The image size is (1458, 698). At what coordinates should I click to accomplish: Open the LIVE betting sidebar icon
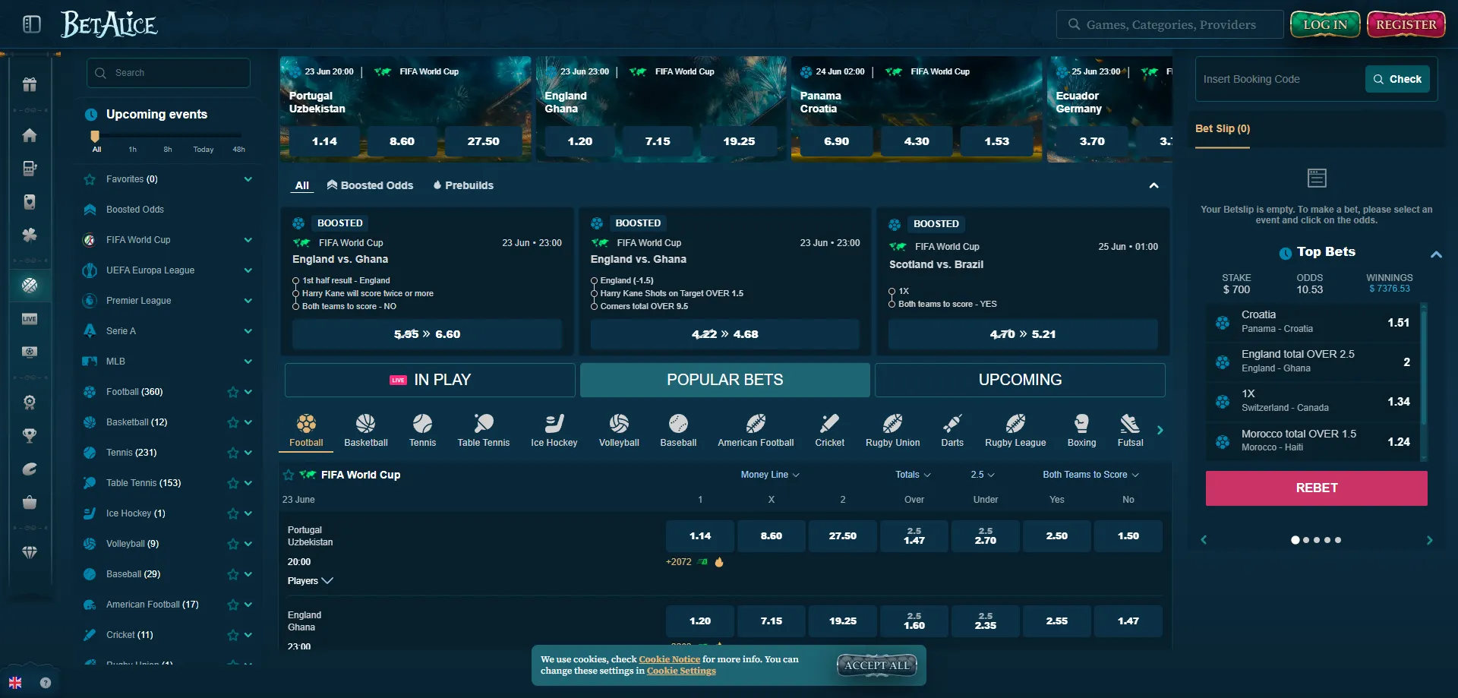coord(30,319)
